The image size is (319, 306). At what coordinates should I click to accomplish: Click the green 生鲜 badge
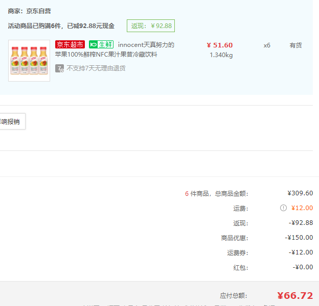click(101, 44)
